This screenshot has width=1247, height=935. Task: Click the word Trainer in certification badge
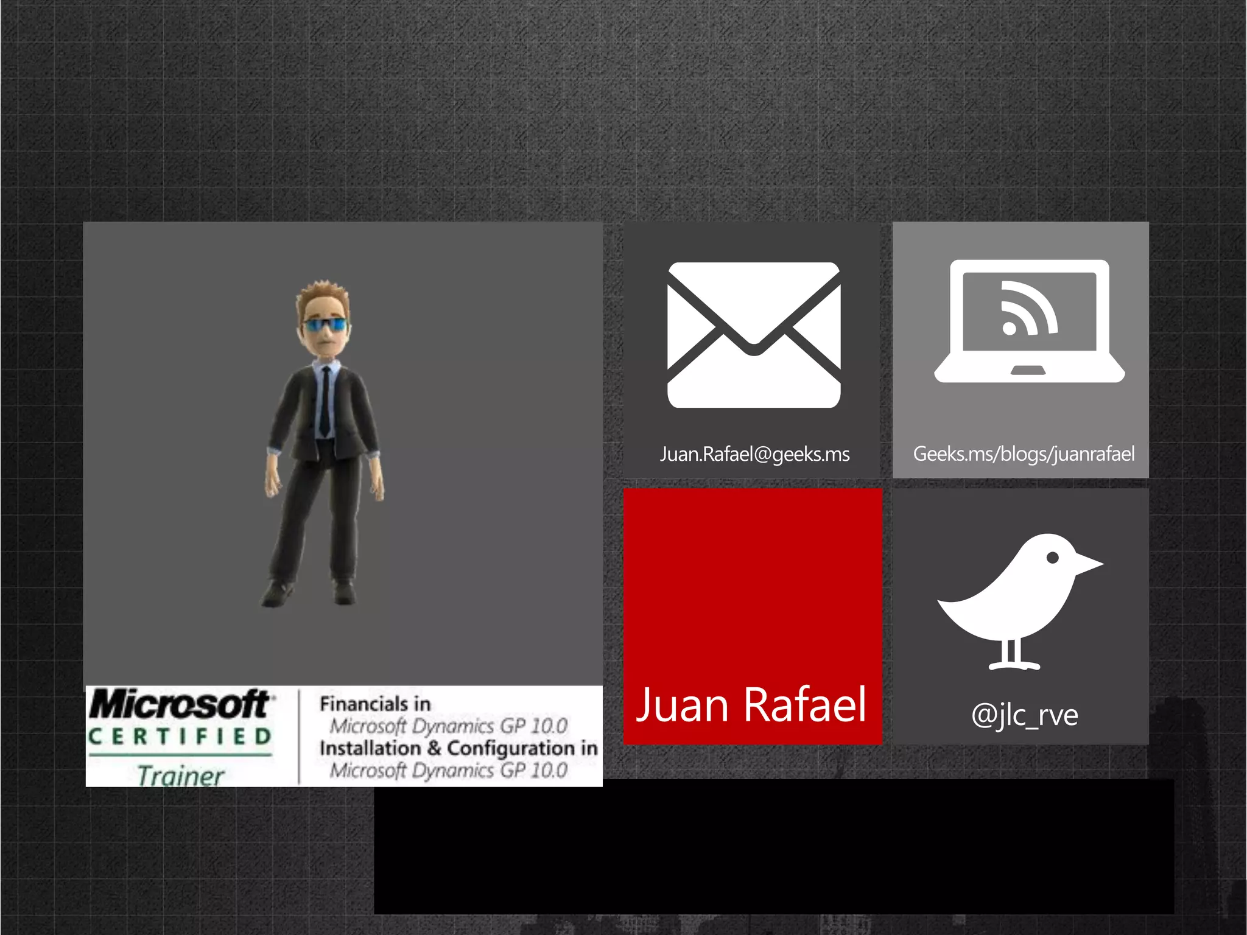tap(180, 776)
